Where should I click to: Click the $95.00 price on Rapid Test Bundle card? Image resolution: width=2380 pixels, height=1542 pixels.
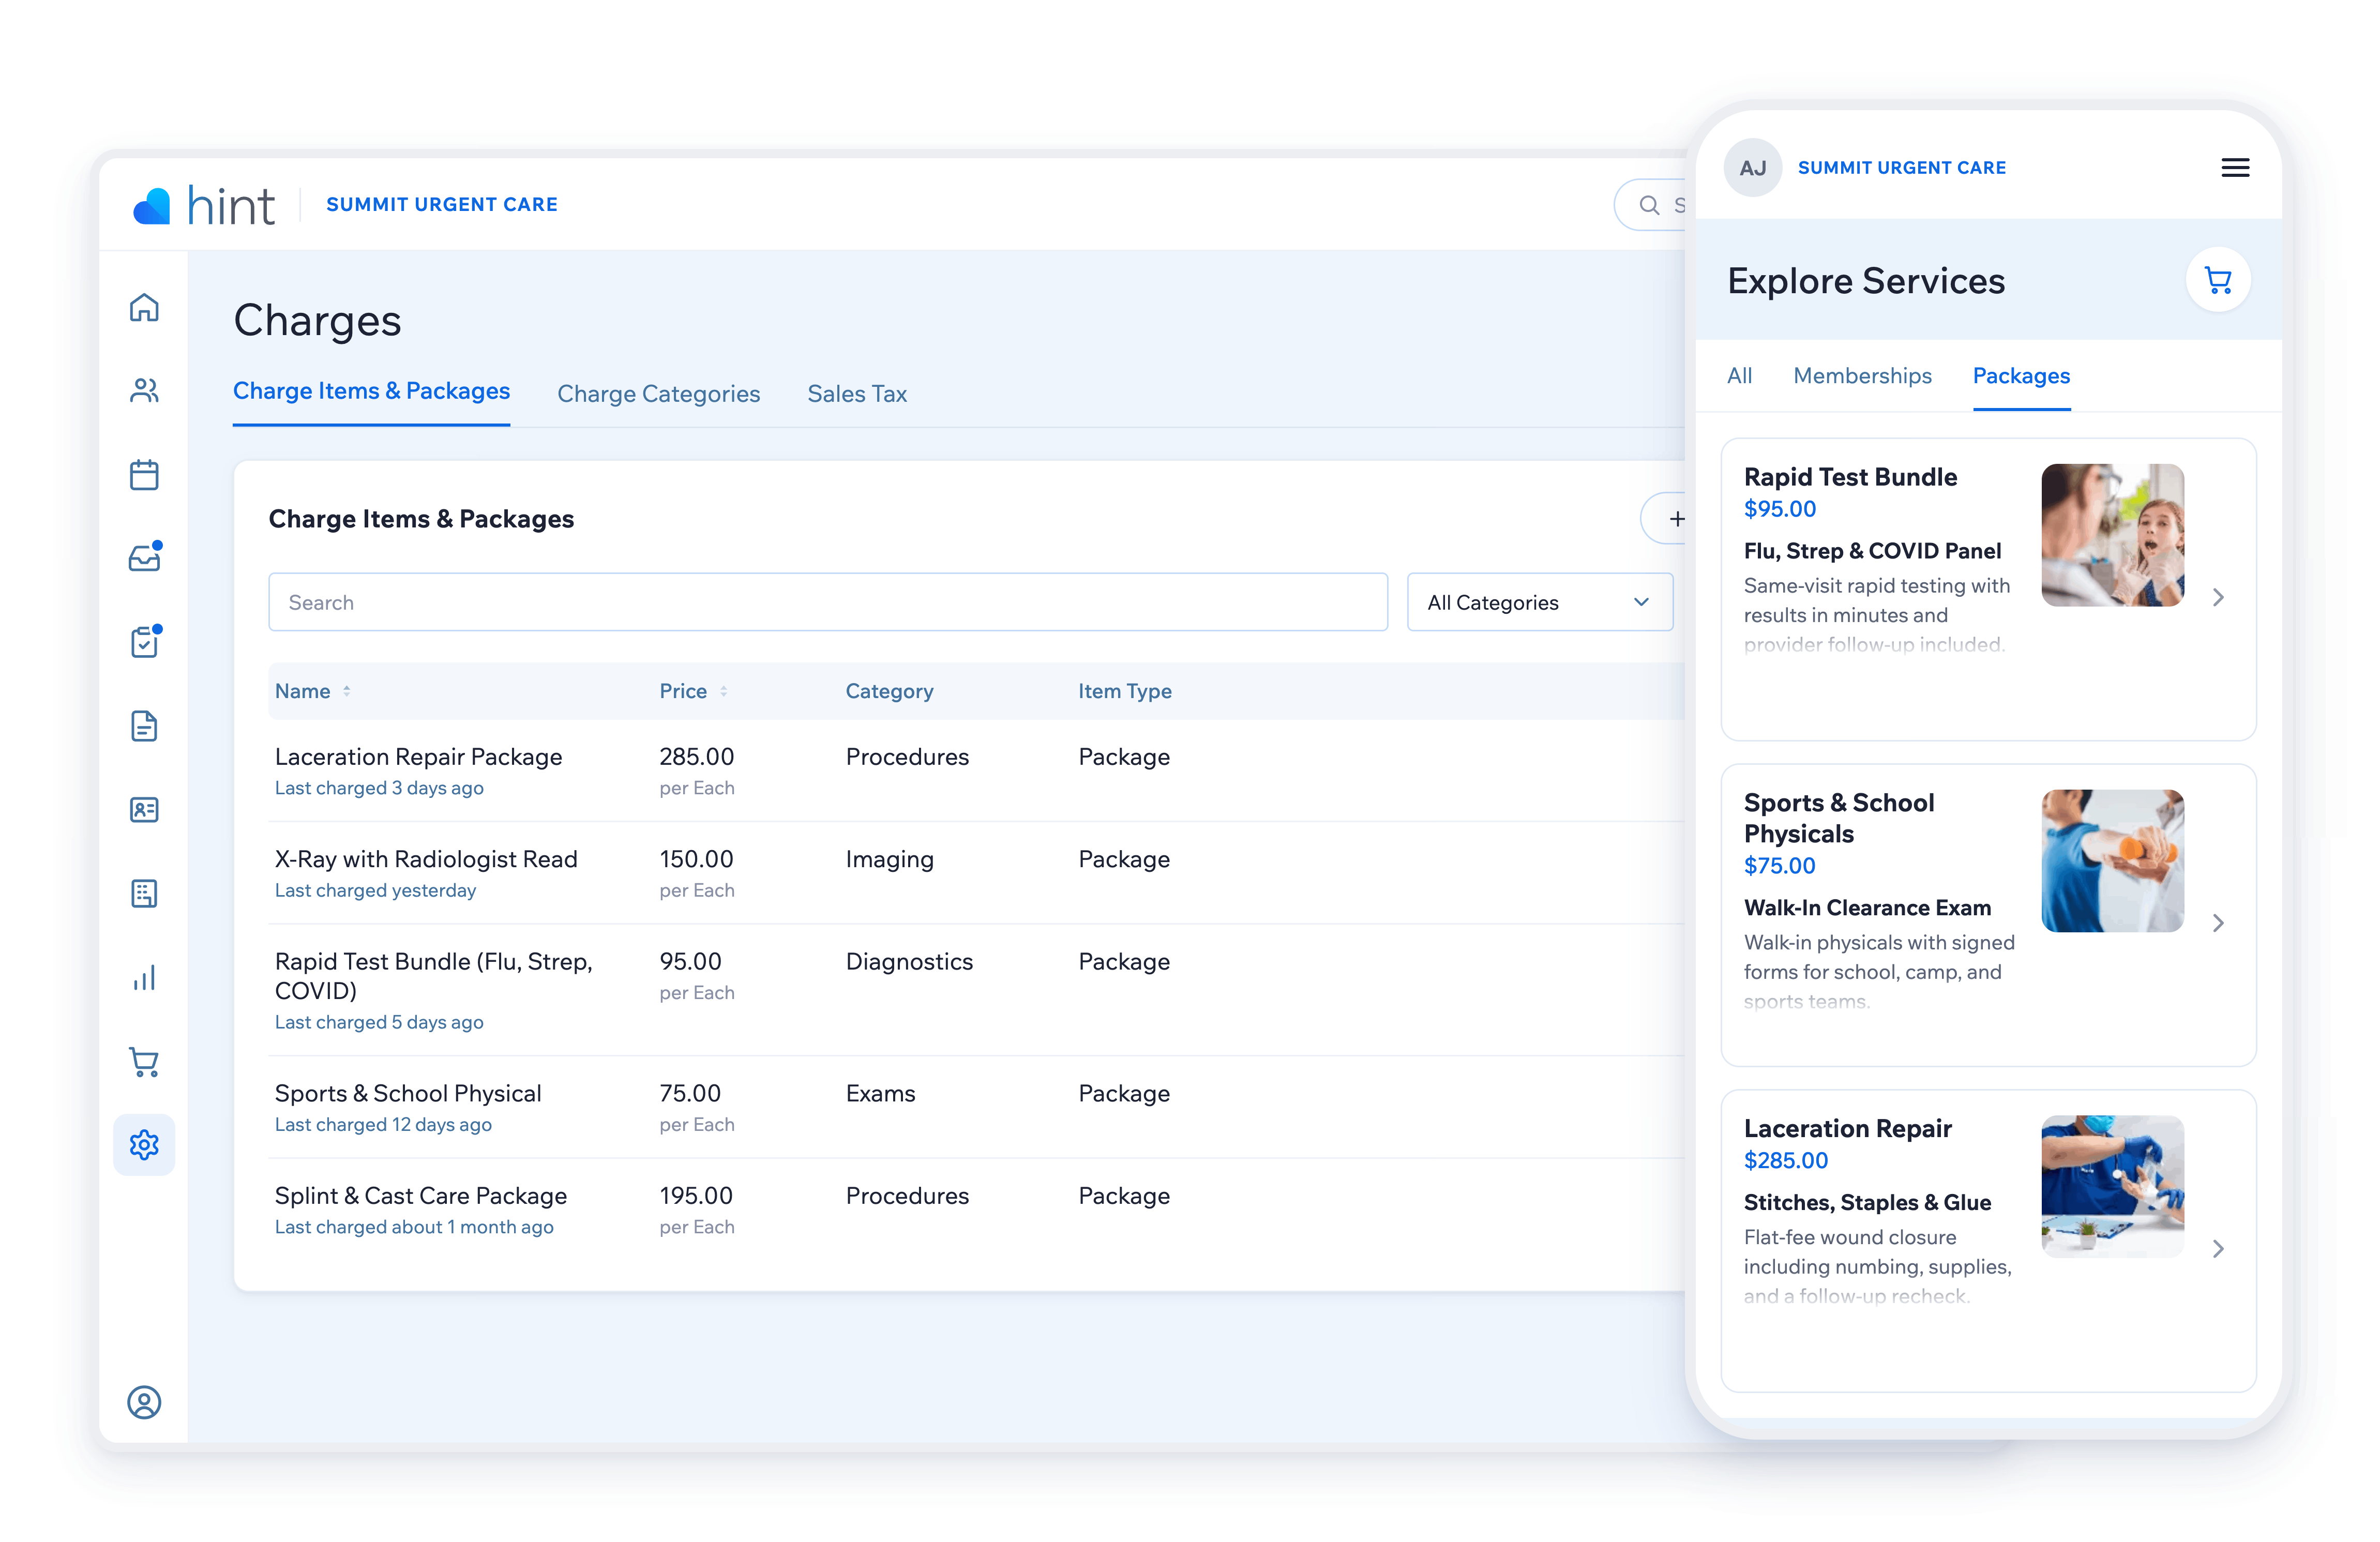tap(1779, 509)
